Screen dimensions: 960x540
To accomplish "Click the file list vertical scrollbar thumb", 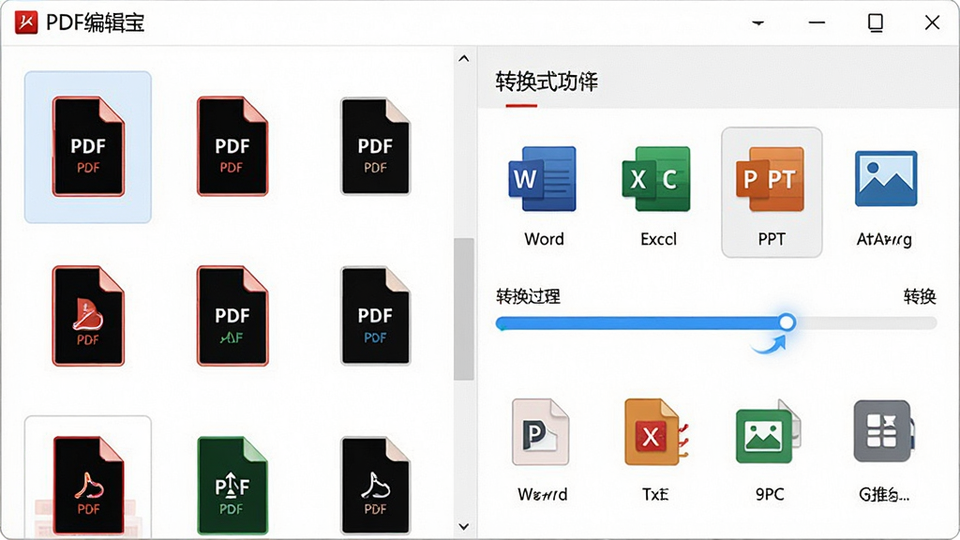I will 463,309.
